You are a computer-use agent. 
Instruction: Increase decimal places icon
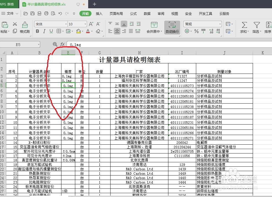(x=211, y=31)
